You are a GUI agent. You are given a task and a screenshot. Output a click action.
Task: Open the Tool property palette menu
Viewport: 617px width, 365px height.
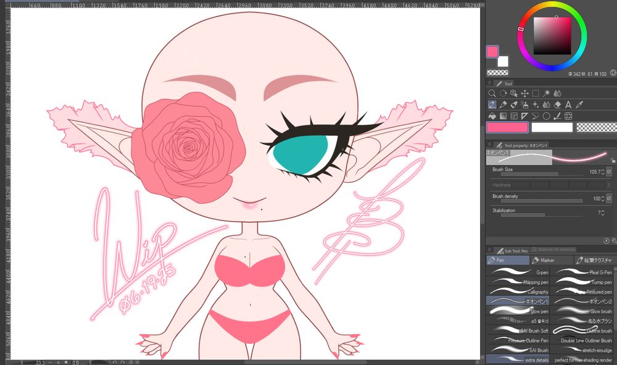489,145
